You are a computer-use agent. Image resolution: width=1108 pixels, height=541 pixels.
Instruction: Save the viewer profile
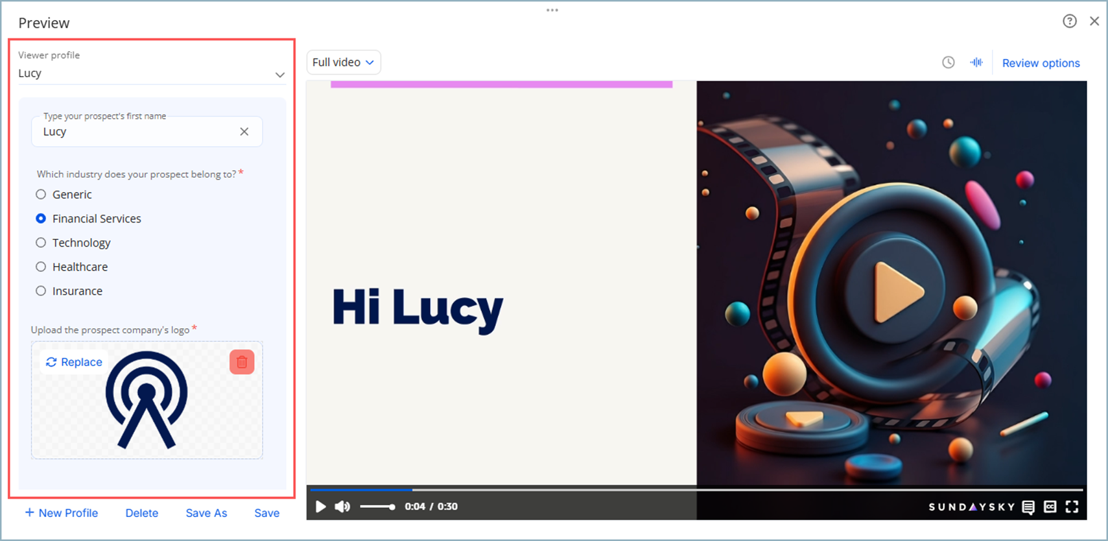(x=266, y=513)
